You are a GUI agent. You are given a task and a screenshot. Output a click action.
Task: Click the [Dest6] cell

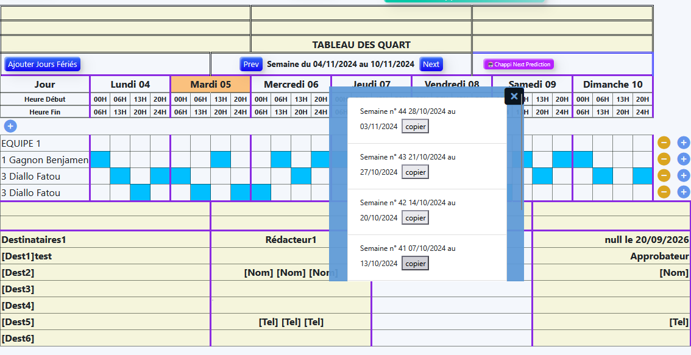(x=105, y=339)
